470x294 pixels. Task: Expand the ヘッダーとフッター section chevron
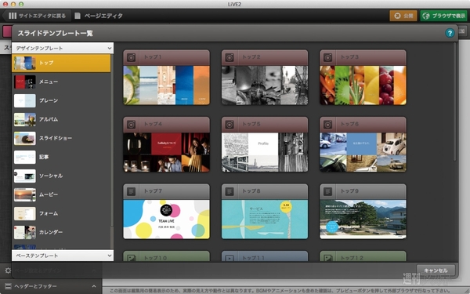(94, 286)
